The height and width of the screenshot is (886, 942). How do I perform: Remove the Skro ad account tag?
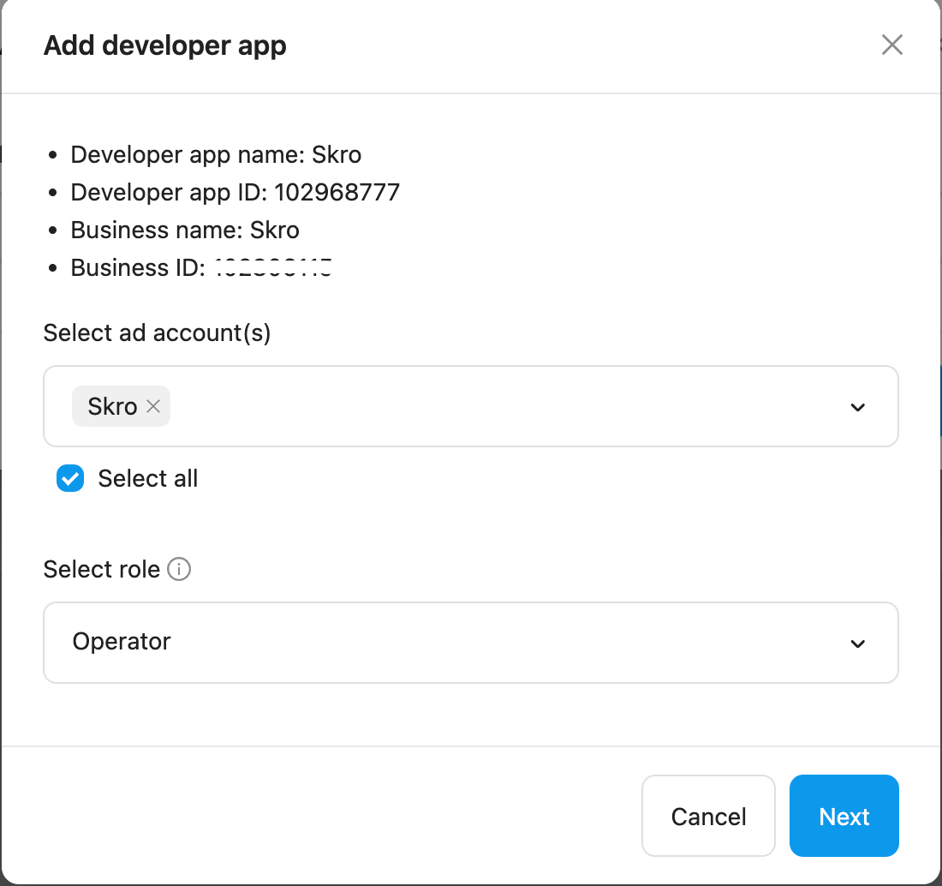153,406
